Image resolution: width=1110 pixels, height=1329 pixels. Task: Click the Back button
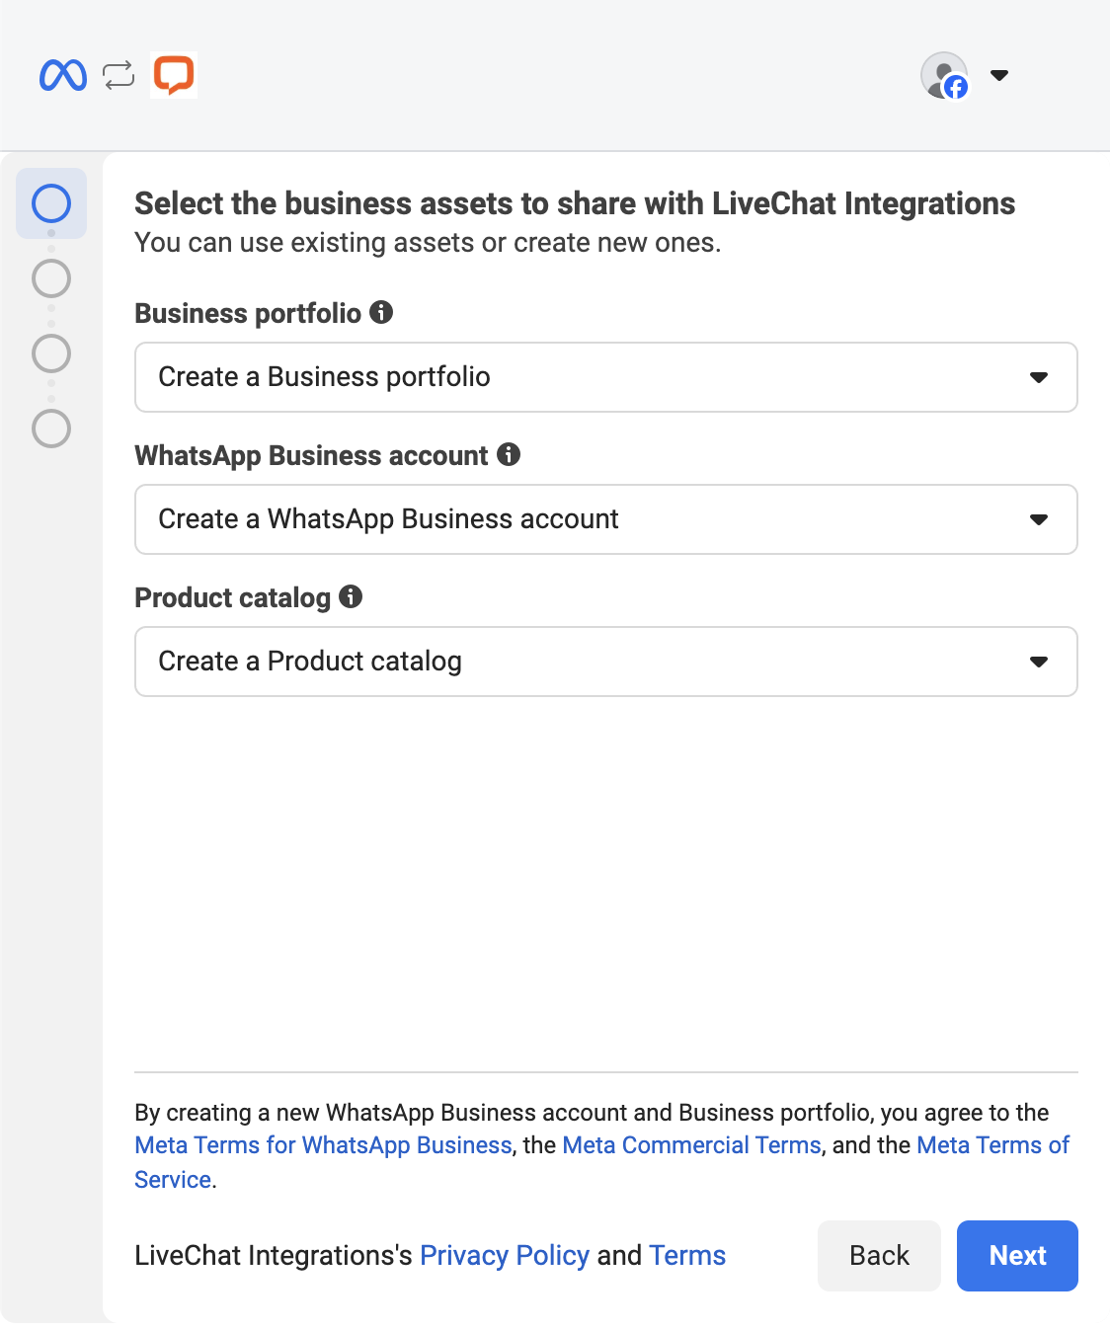pyautogui.click(x=879, y=1255)
